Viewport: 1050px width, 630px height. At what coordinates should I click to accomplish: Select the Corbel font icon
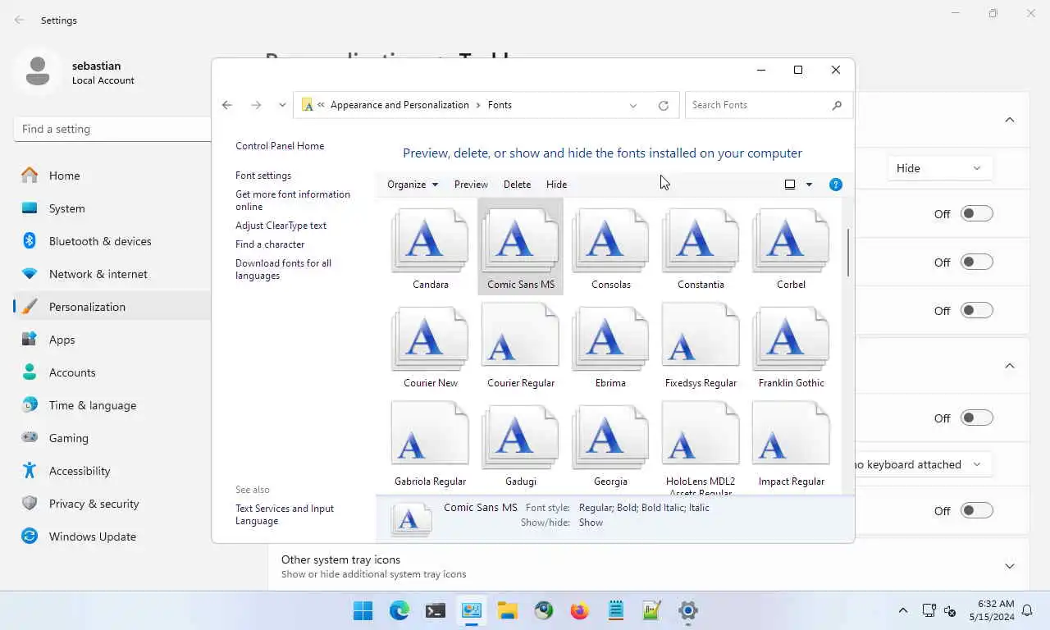(791, 240)
